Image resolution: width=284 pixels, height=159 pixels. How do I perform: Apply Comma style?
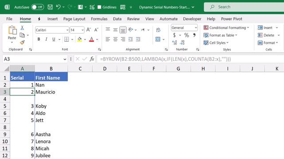coord(194,35)
